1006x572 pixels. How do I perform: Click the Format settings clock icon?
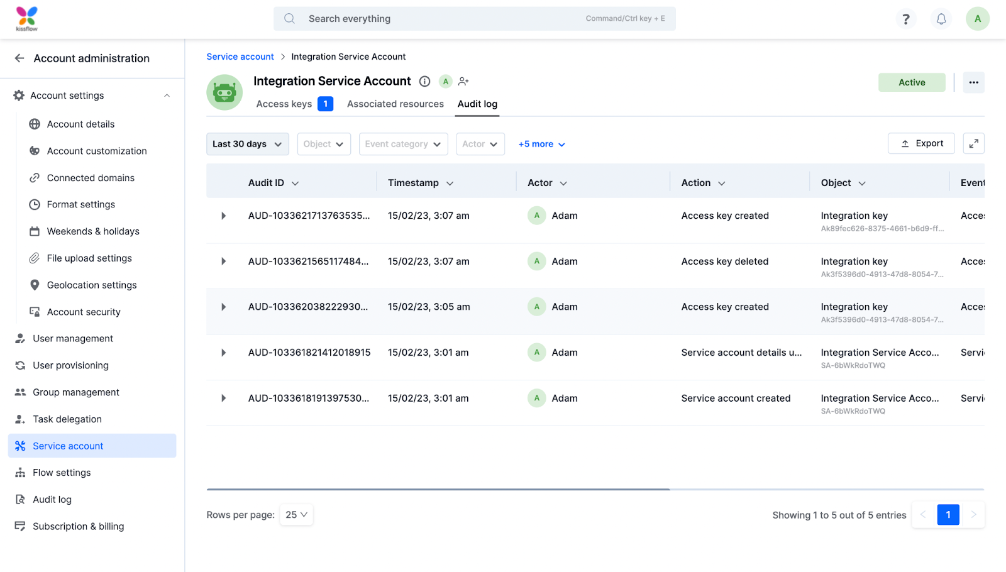tap(35, 204)
